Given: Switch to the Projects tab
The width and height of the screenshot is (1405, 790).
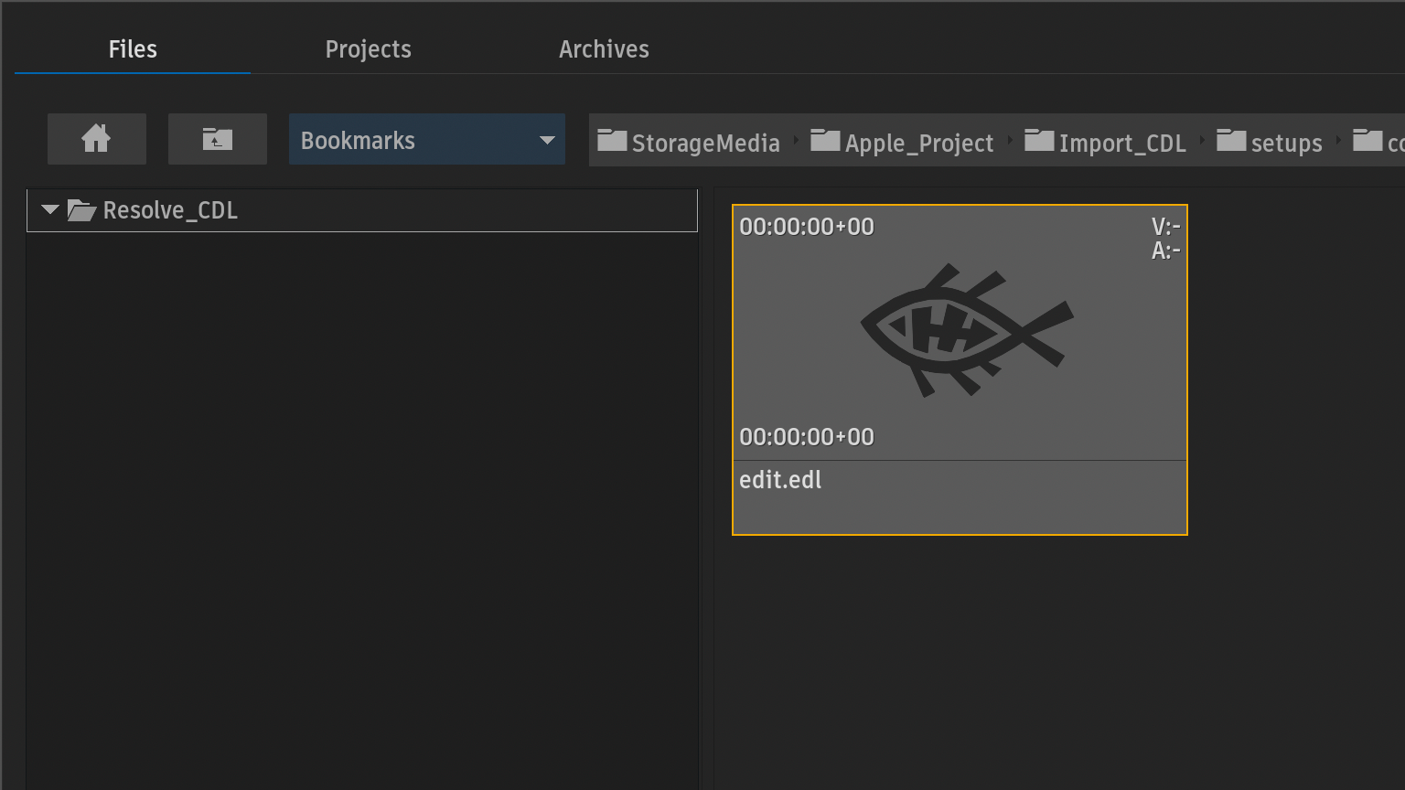Looking at the screenshot, I should [x=368, y=49].
